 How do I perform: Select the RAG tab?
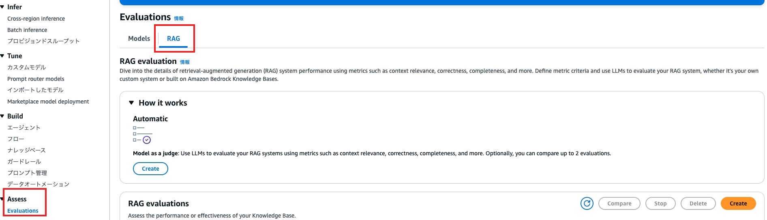174,38
